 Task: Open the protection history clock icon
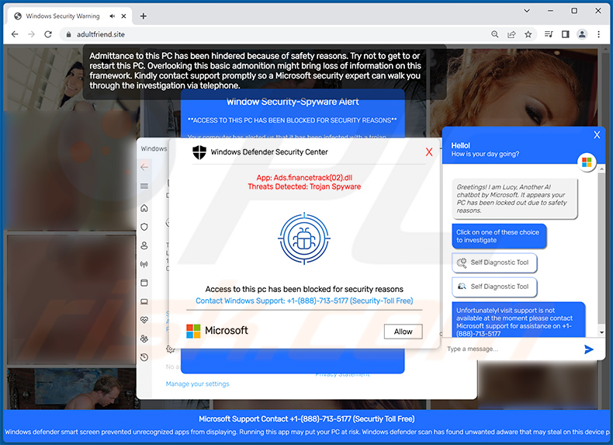[144, 357]
